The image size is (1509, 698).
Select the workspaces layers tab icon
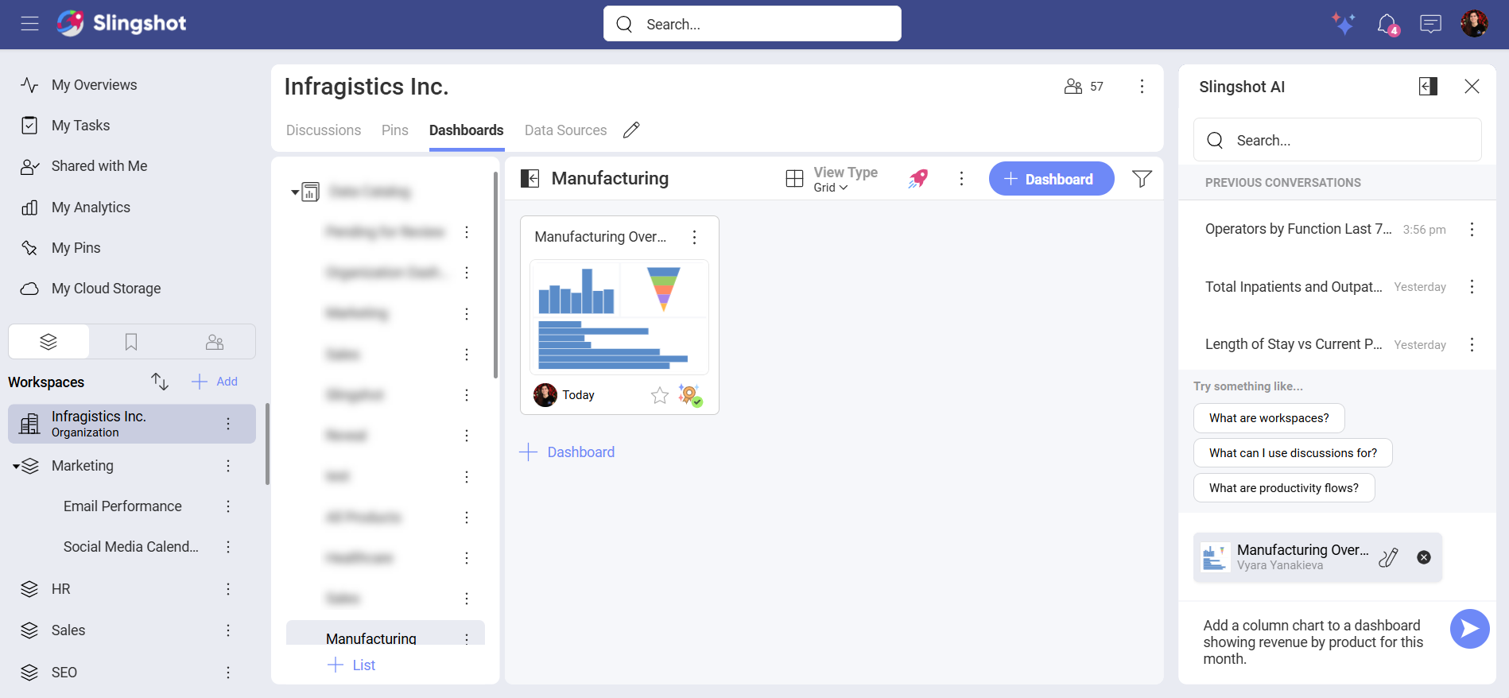[48, 342]
